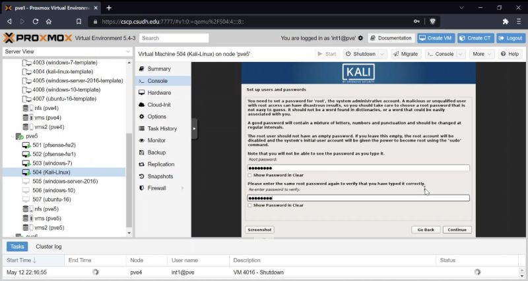Close the pve1 Proxmox browser tab
Viewport: 528px width, 281px height.
(96, 8)
